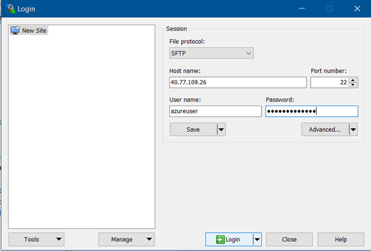Expand the Save button dropdown arrow

221,129
